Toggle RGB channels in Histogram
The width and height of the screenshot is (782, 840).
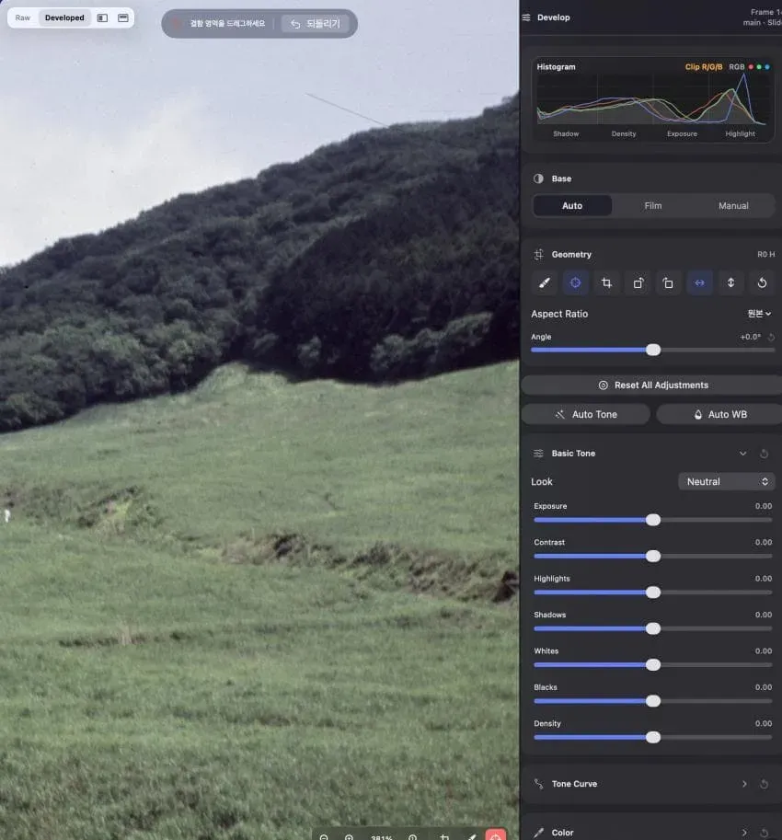tap(749, 67)
